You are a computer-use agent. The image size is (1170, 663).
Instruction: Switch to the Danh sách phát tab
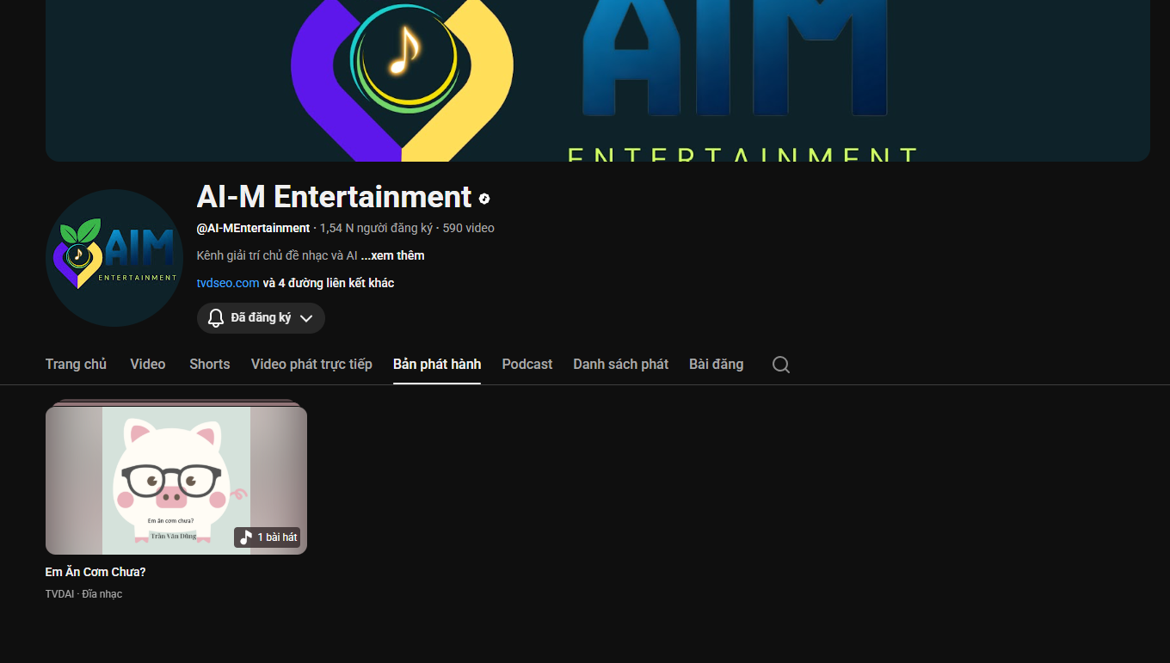coord(620,365)
